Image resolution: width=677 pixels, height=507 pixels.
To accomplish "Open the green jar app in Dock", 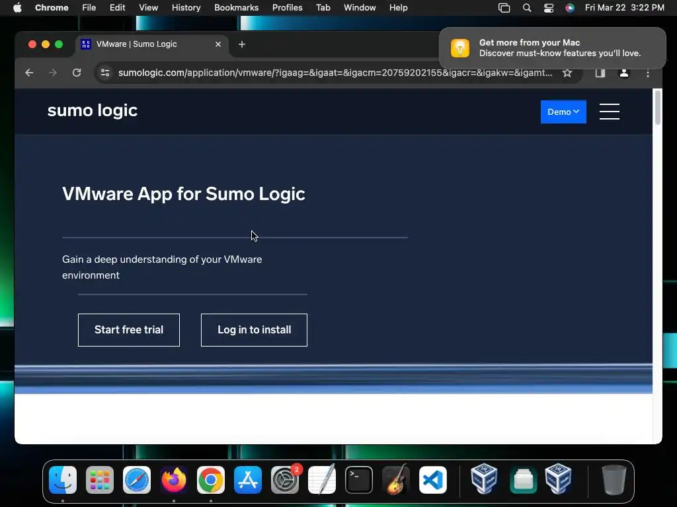I will (524, 480).
